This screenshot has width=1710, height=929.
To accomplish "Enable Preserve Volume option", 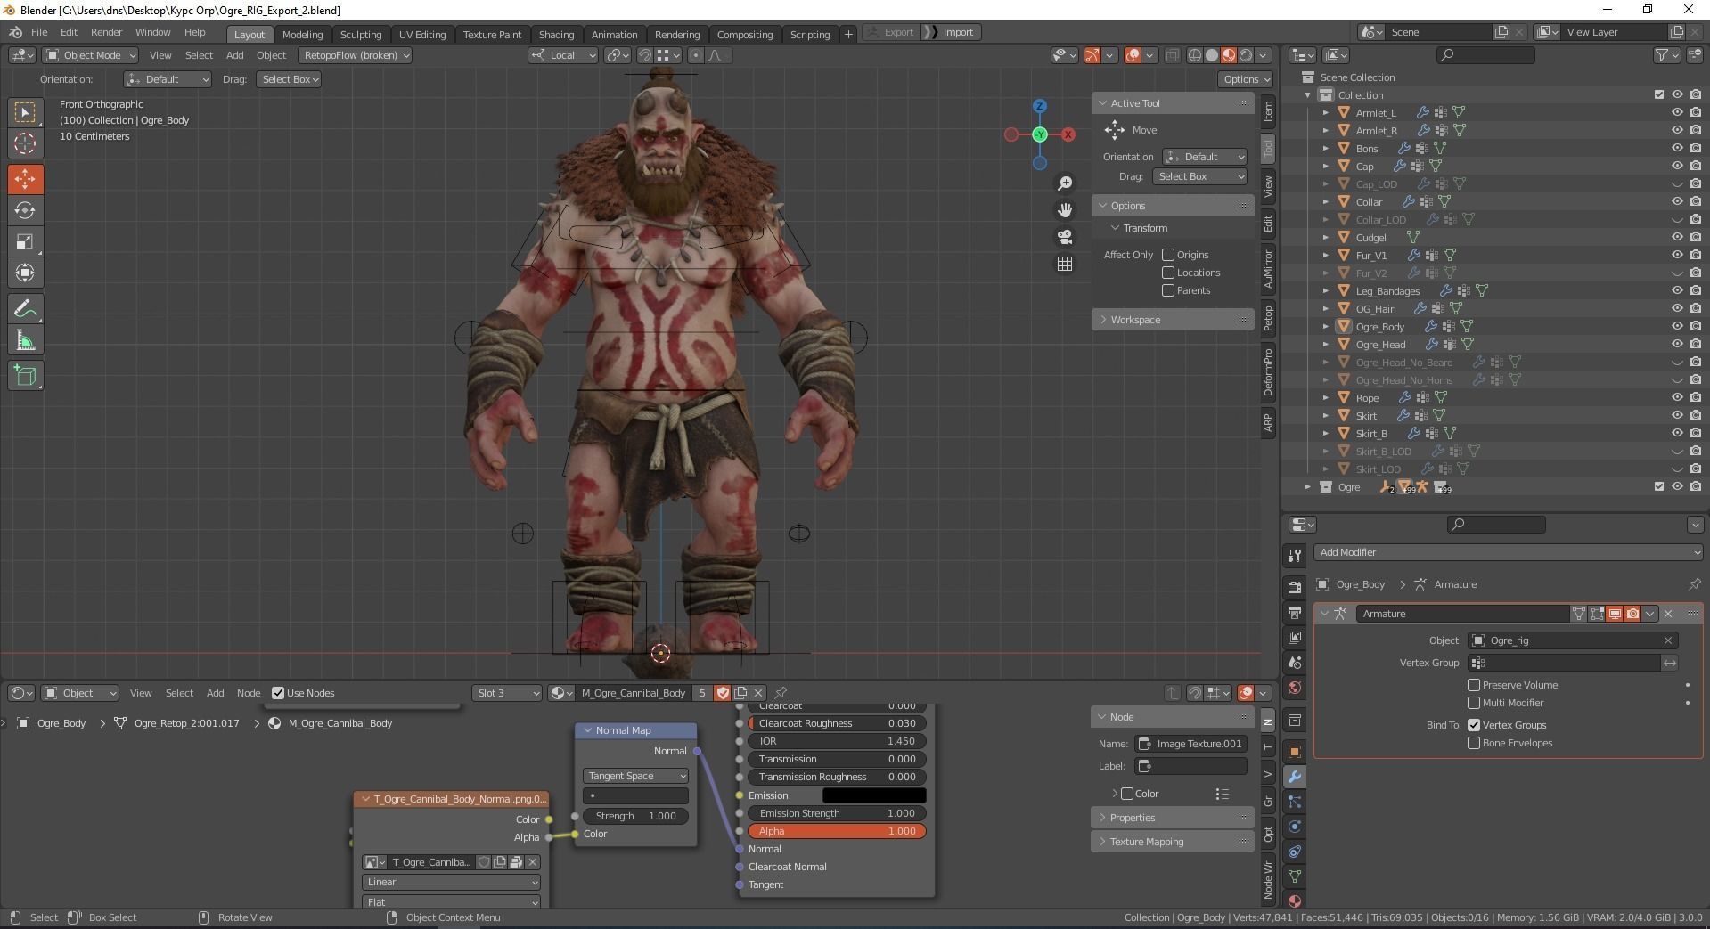I will (1474, 685).
